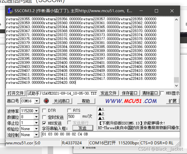This screenshot has width=187, height=154.
Task: Click the 下载升级版SSCOM5.13 notice text
Action: click(x=131, y=123)
